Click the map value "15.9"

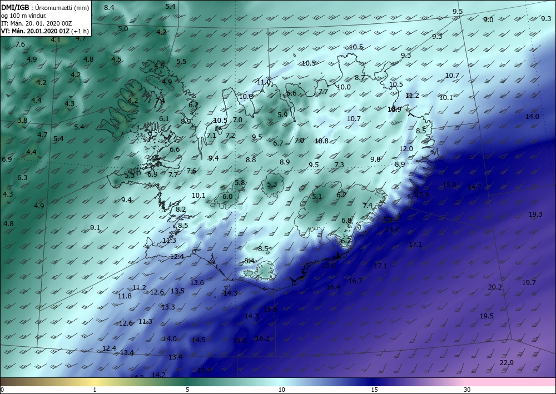click(422, 194)
